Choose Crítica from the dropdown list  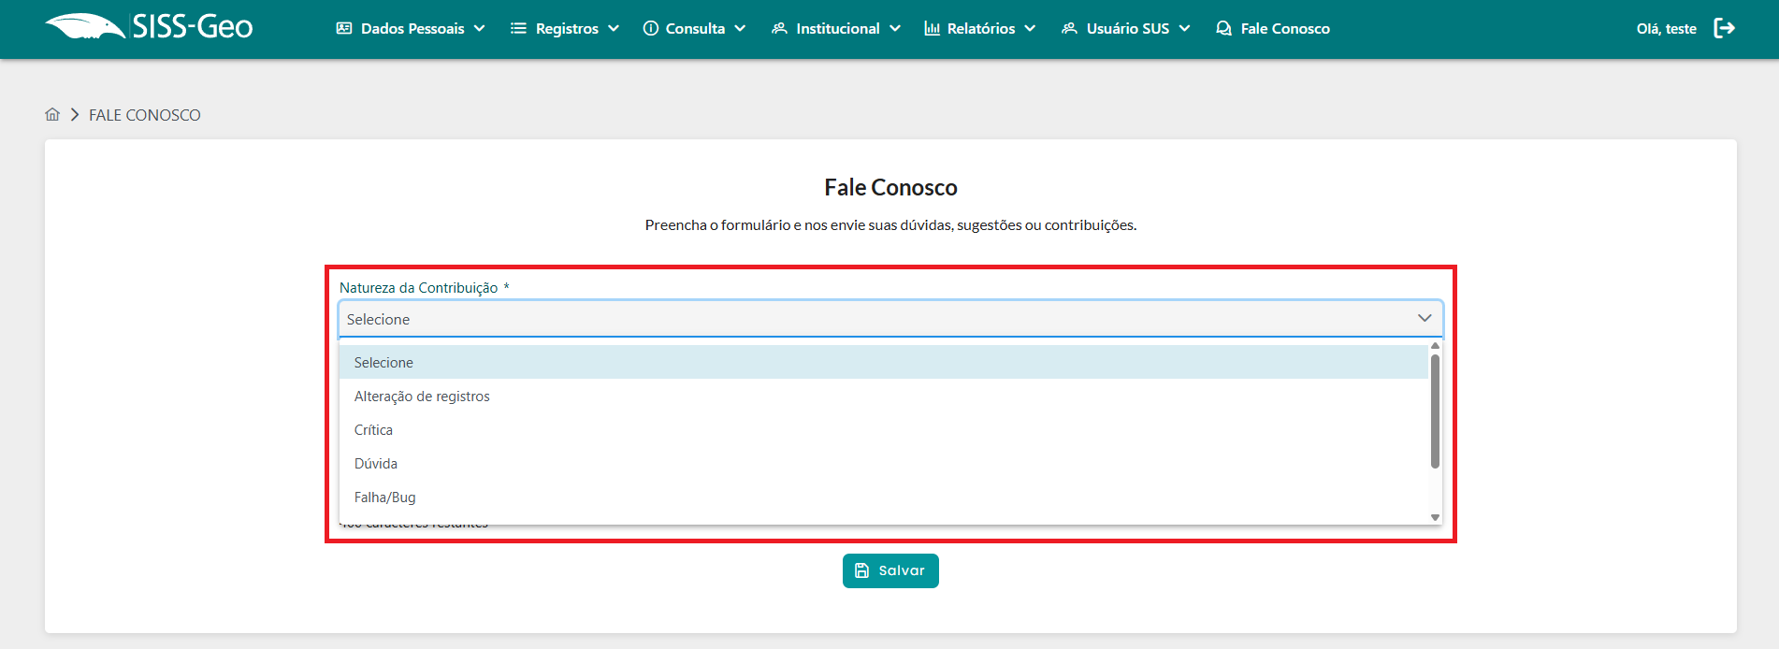373,430
